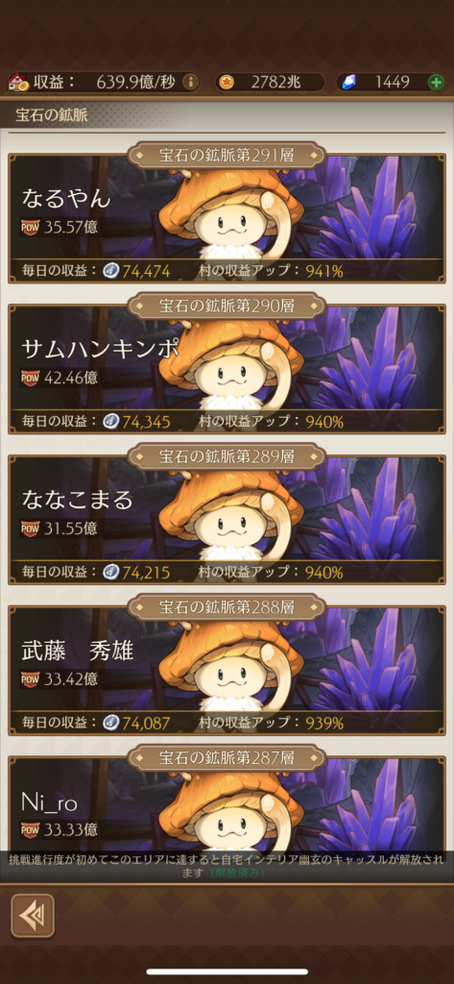Tap the blue gem currency icon
Image resolution: width=454 pixels, height=984 pixels.
[x=348, y=82]
